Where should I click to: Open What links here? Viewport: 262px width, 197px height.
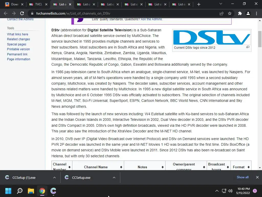18,34
